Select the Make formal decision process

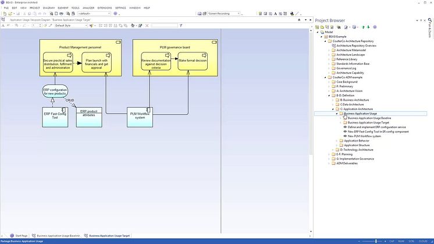pos(193,61)
